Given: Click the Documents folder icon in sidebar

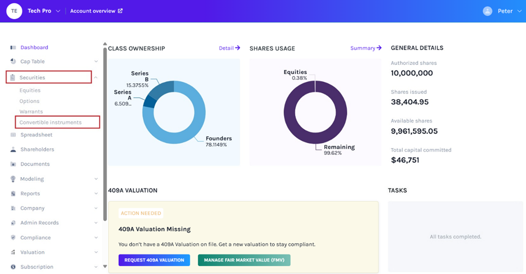Looking at the screenshot, I should [13, 164].
